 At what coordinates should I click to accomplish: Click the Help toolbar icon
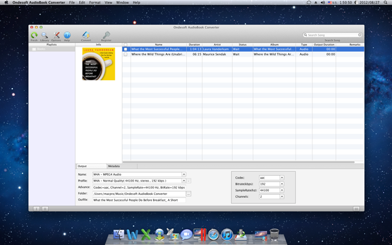(x=67, y=36)
